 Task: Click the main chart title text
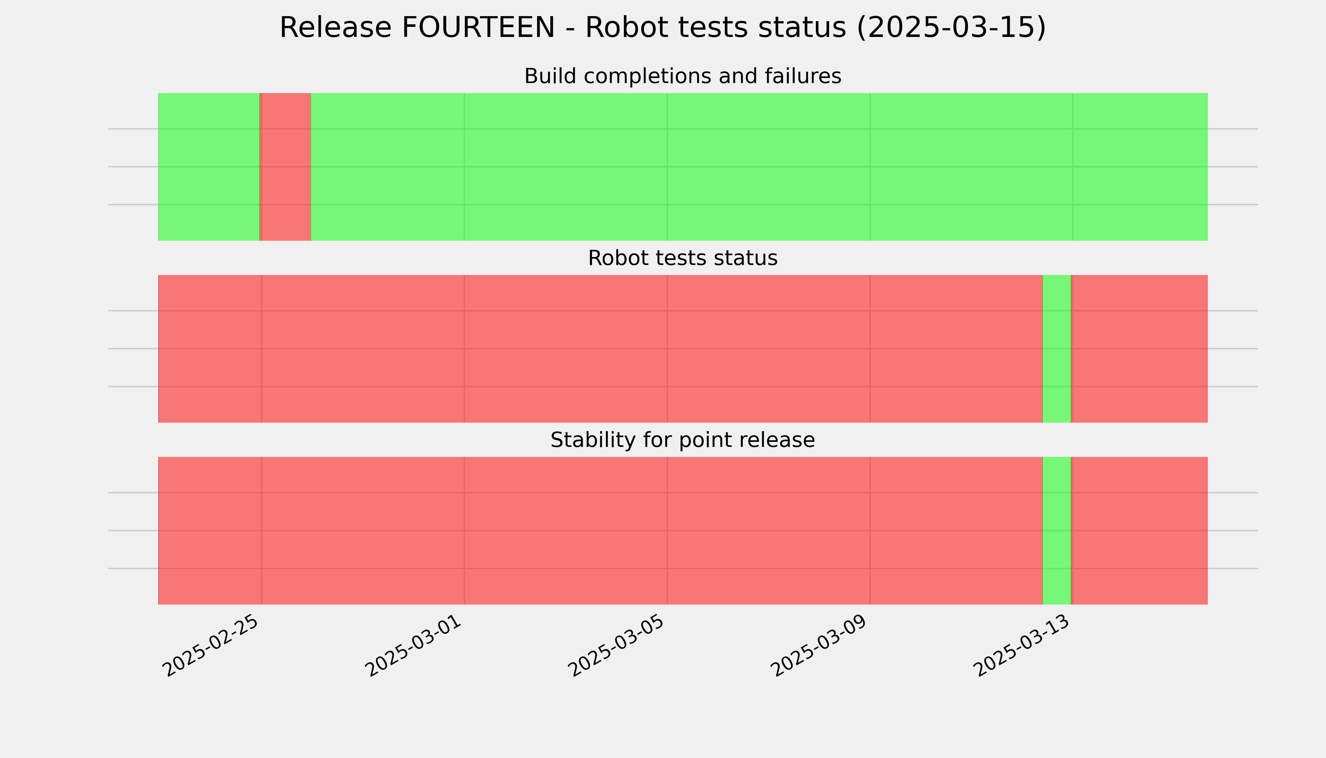[x=662, y=27]
